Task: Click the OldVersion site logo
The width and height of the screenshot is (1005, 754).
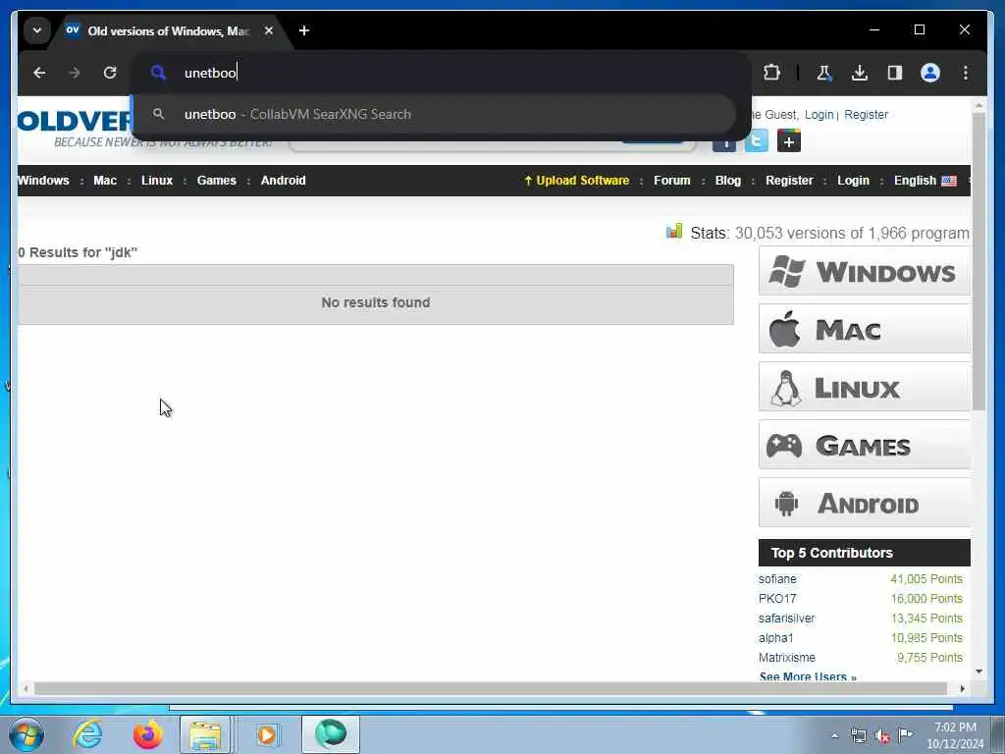Action: 75,129
